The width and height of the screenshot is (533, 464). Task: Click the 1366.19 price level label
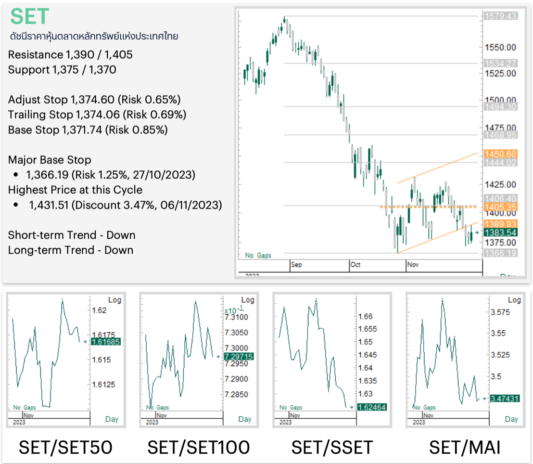[x=500, y=253]
